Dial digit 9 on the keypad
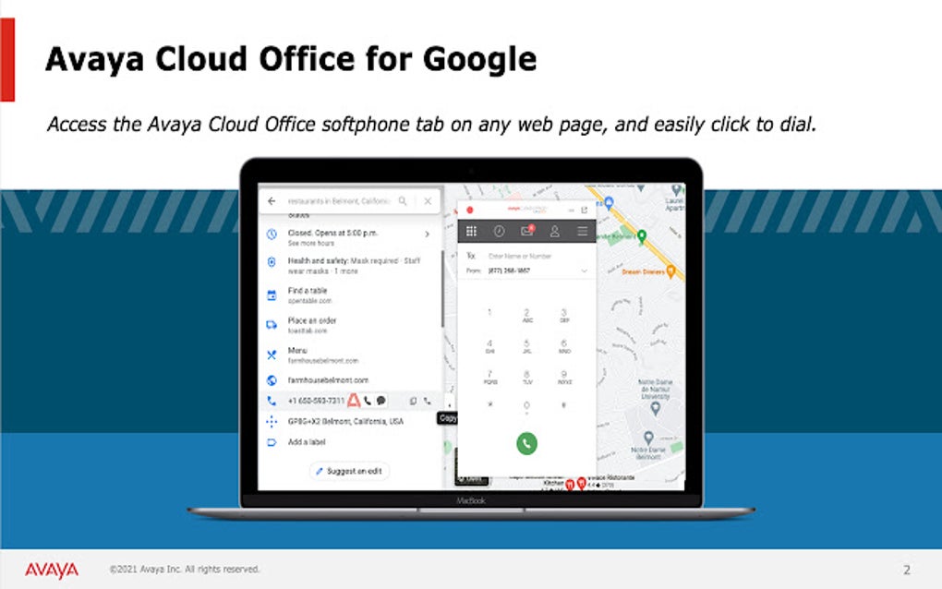The width and height of the screenshot is (942, 589). pyautogui.click(x=564, y=377)
